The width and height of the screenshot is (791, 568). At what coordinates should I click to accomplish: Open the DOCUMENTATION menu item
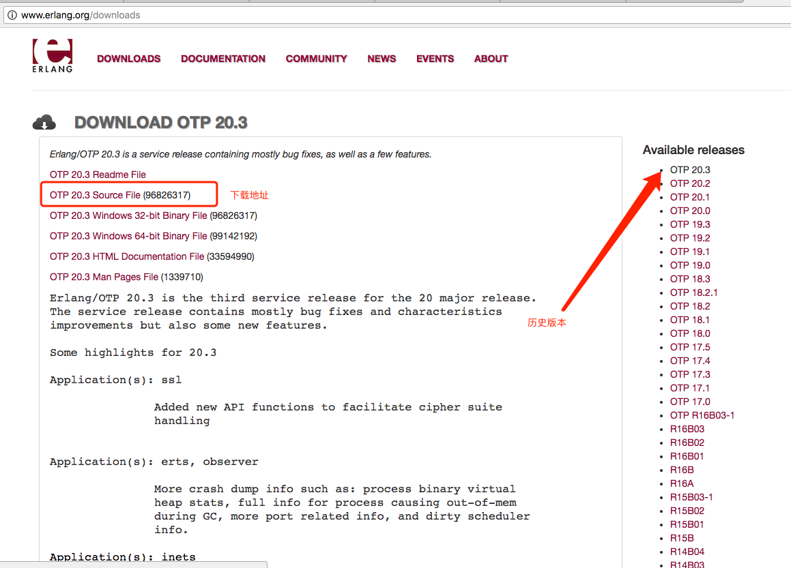[223, 59]
